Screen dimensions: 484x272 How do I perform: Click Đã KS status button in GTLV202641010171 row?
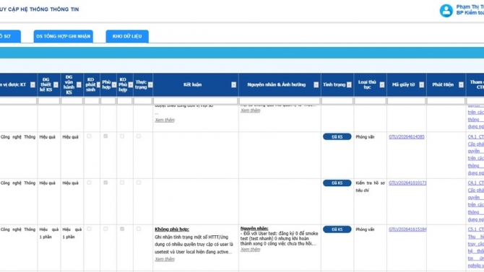pyautogui.click(x=337, y=183)
